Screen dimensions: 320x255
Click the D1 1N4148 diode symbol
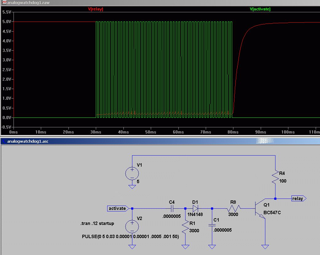(195, 208)
